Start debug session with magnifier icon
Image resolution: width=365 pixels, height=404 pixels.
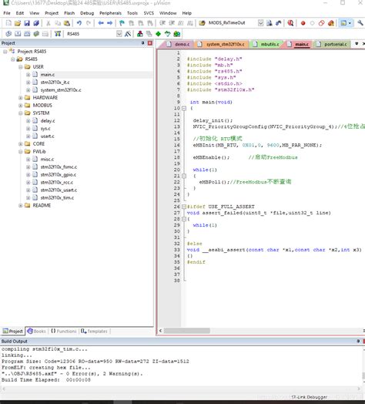click(x=290, y=23)
